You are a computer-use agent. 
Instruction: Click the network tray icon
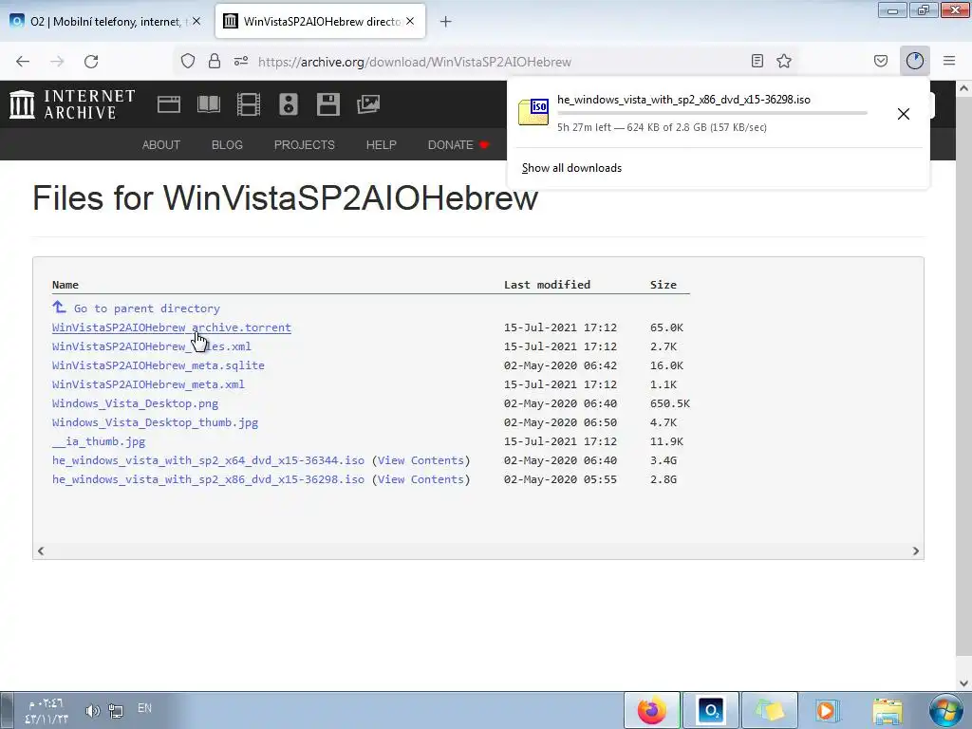[116, 710]
